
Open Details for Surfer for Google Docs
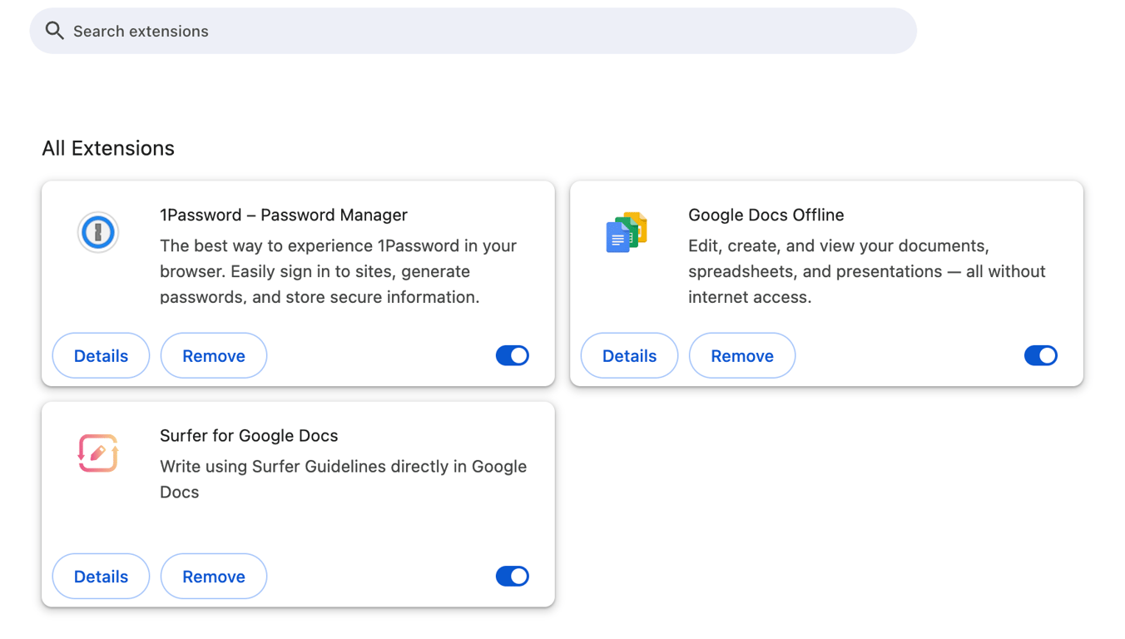(x=100, y=576)
